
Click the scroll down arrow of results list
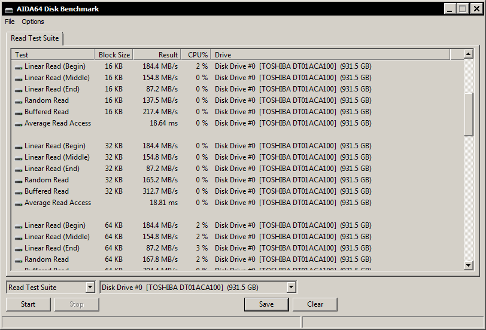[x=469, y=265]
